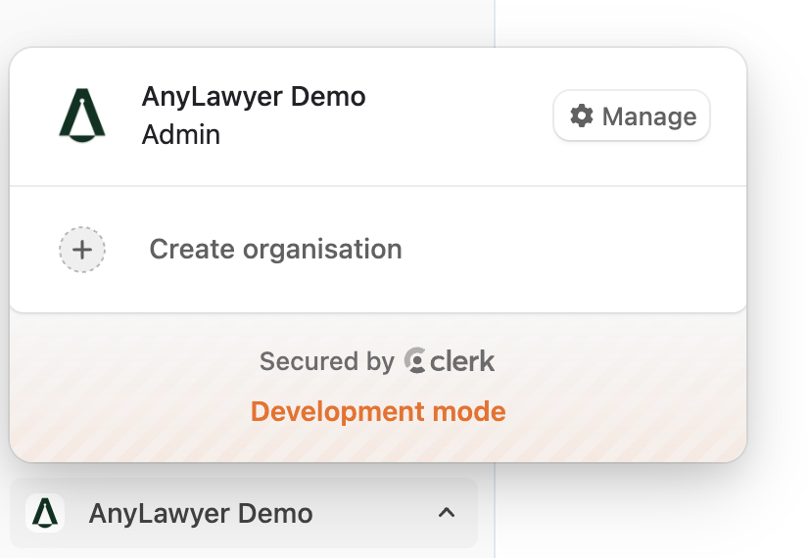Click the Admin role text
Screen dimensions: 809x558
pos(181,135)
